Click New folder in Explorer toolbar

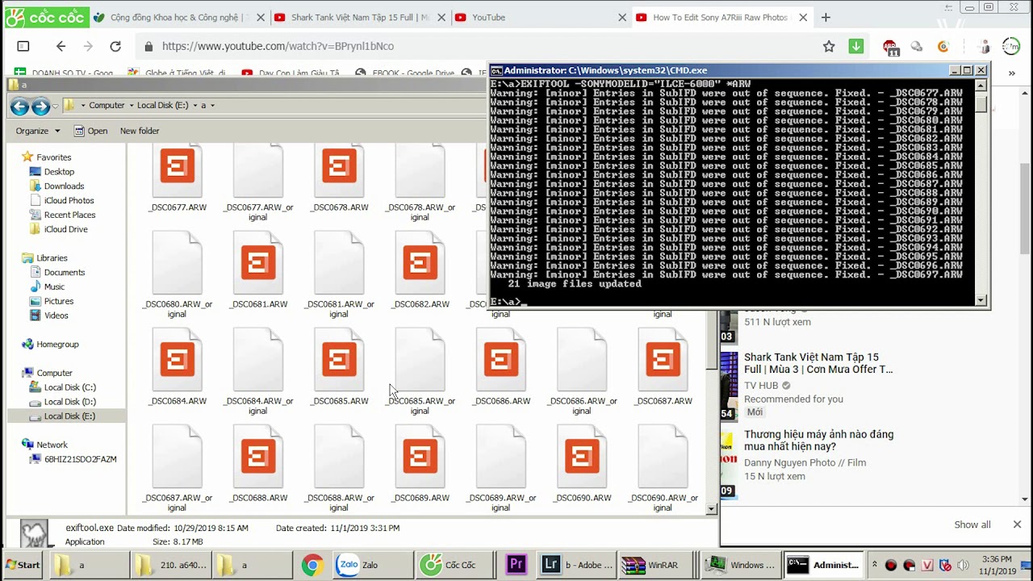pyautogui.click(x=140, y=131)
